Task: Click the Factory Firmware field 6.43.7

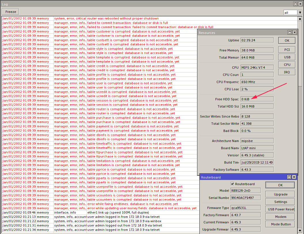Action: coord(246,215)
